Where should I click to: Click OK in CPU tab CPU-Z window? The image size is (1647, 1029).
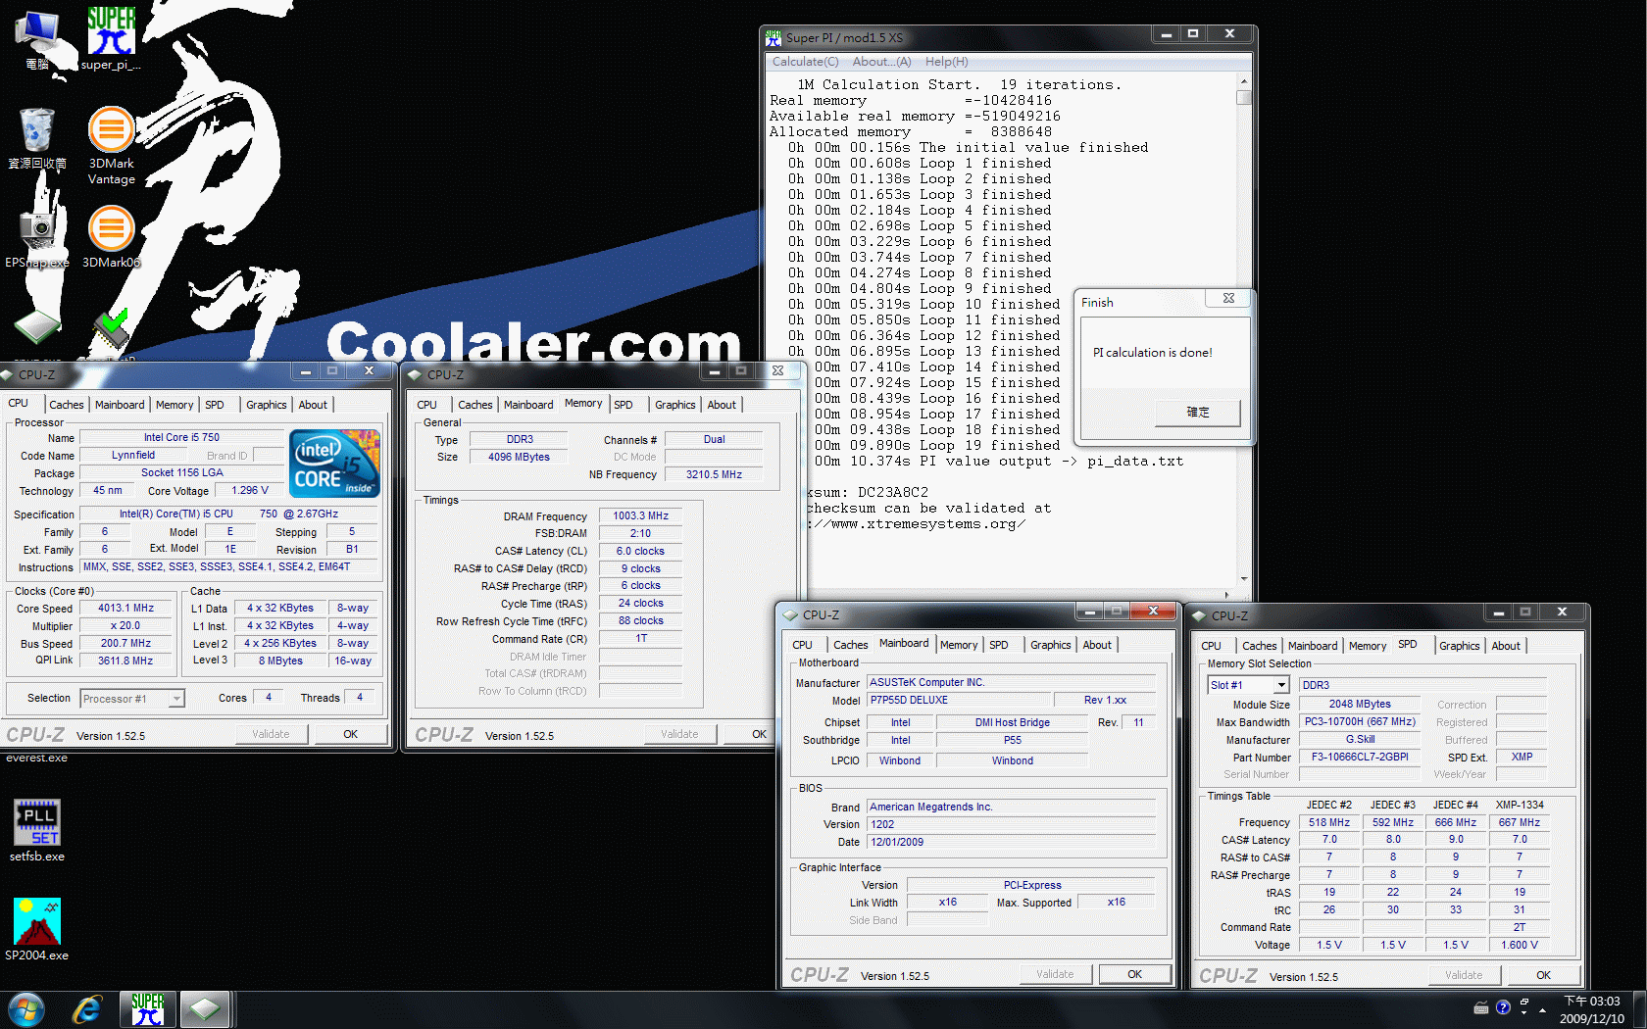[x=350, y=734]
